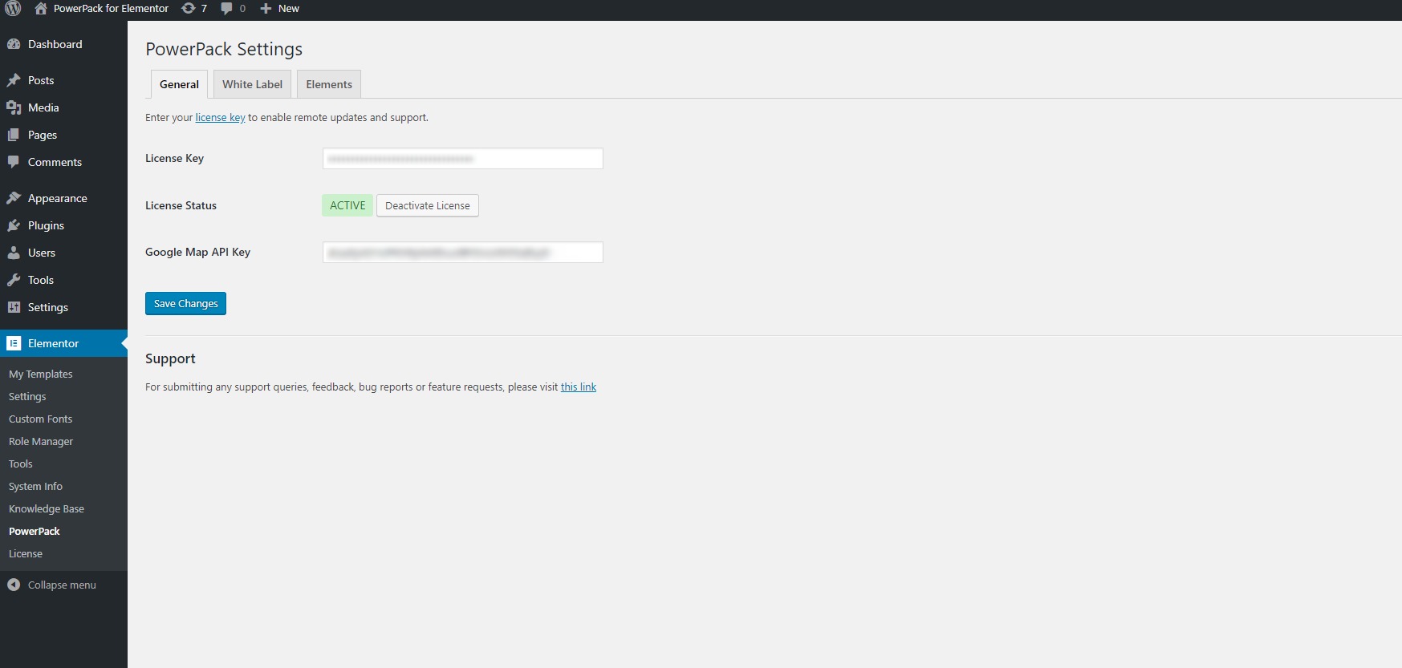
Task: Switch to the General tab
Action: click(179, 84)
